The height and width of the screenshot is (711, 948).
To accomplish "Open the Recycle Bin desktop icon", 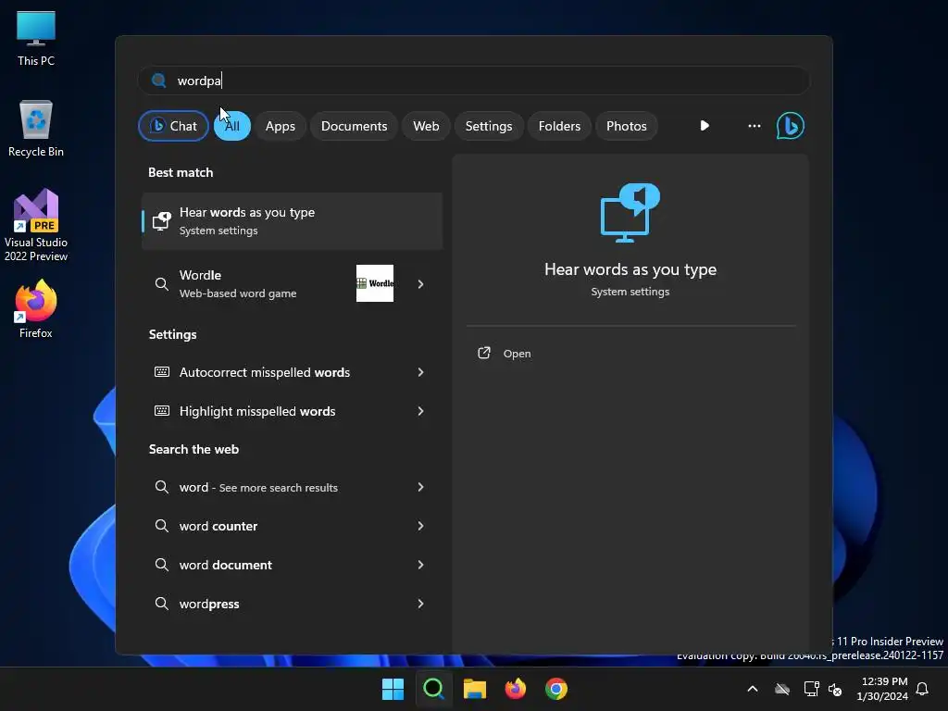I will 36,129.
